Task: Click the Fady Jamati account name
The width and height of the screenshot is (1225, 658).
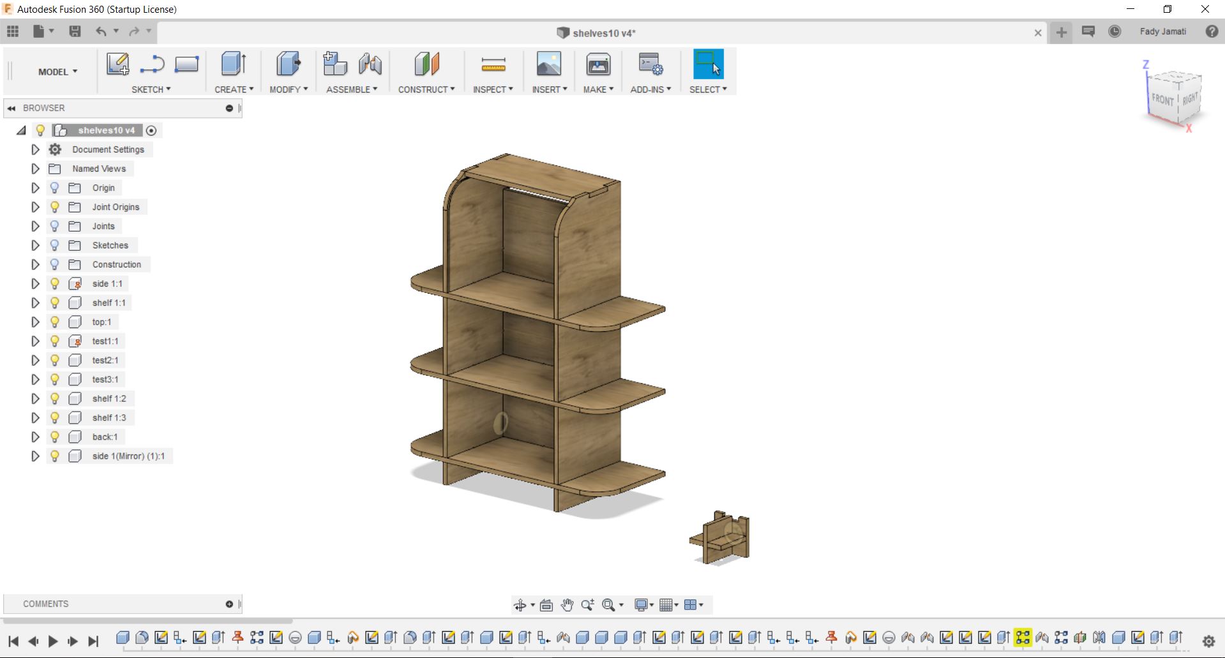Action: 1163,31
